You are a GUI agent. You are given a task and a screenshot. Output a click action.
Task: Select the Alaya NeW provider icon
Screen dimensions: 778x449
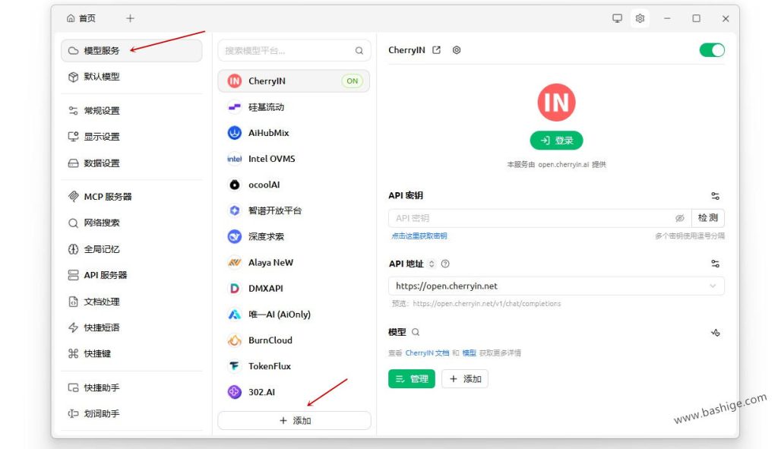click(x=234, y=262)
